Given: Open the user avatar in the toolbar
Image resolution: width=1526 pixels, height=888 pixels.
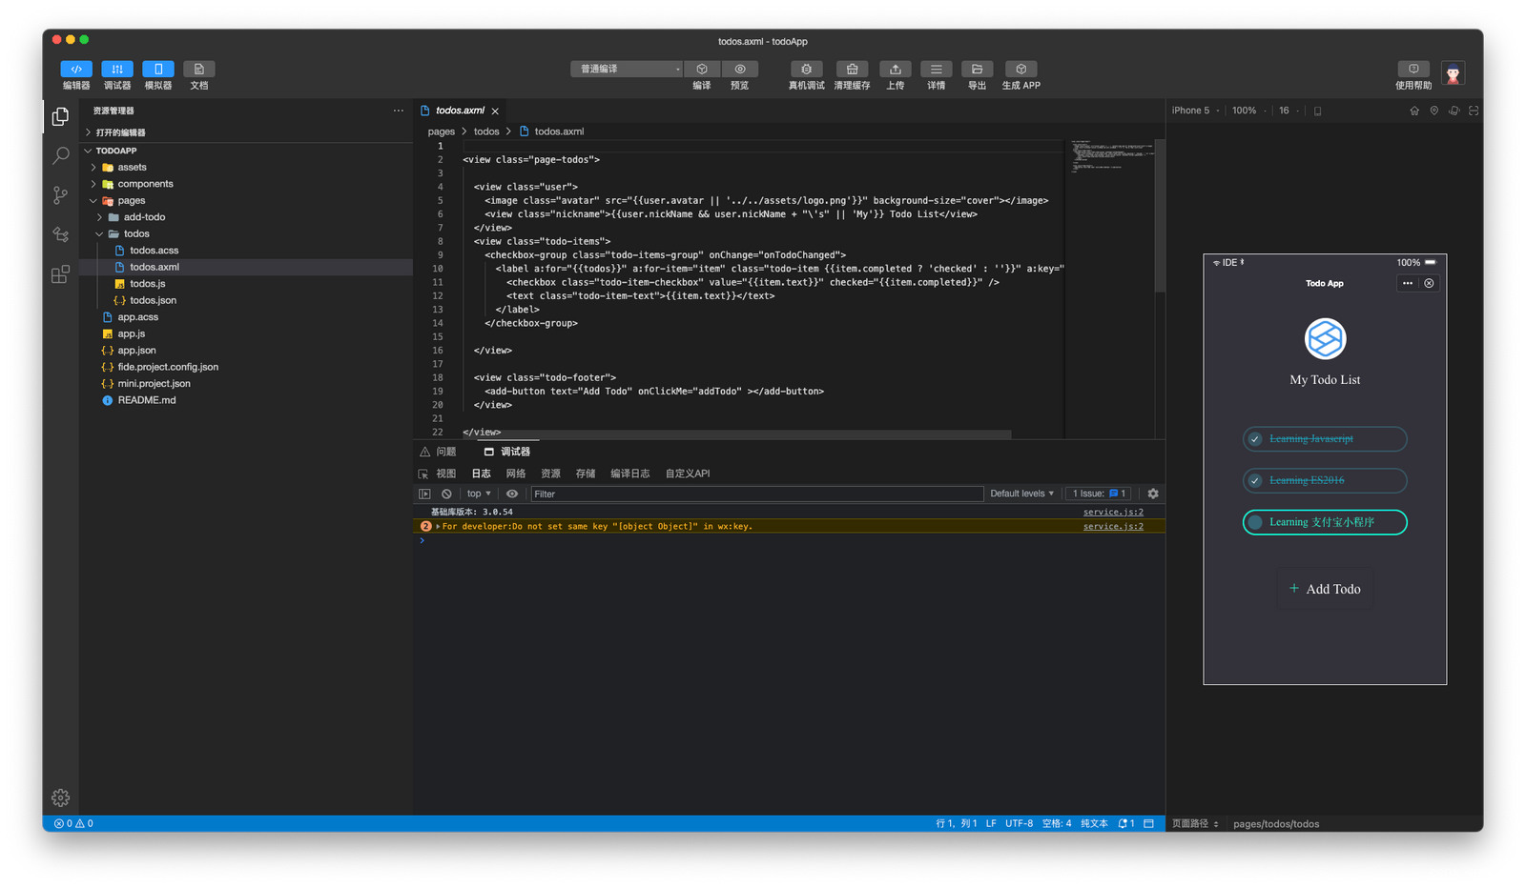Looking at the screenshot, I should click(1453, 73).
